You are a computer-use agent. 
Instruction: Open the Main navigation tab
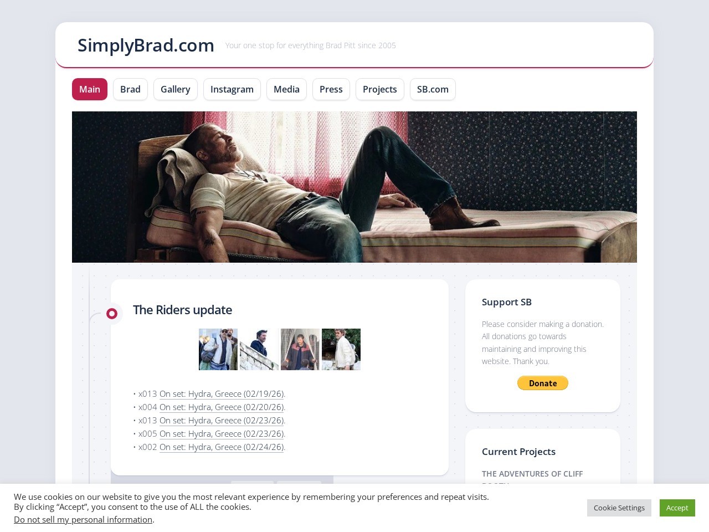click(90, 89)
